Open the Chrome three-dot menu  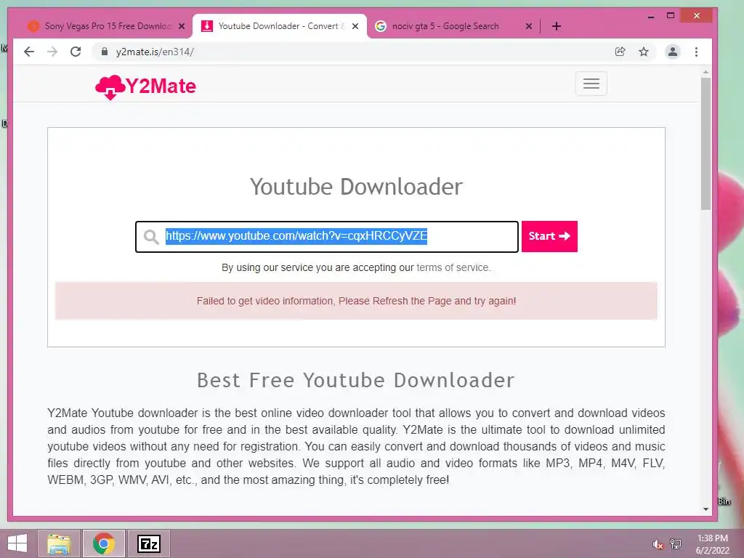[696, 52]
